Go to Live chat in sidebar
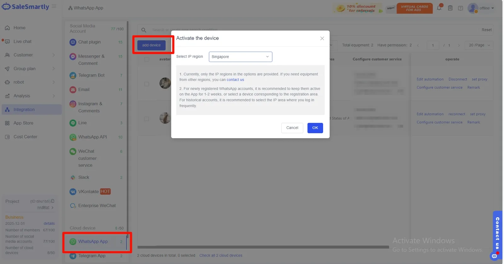The image size is (504, 264). [x=22, y=42]
